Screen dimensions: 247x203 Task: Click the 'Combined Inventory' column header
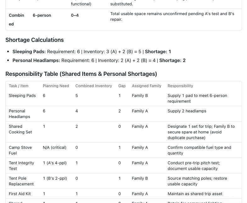point(93,86)
